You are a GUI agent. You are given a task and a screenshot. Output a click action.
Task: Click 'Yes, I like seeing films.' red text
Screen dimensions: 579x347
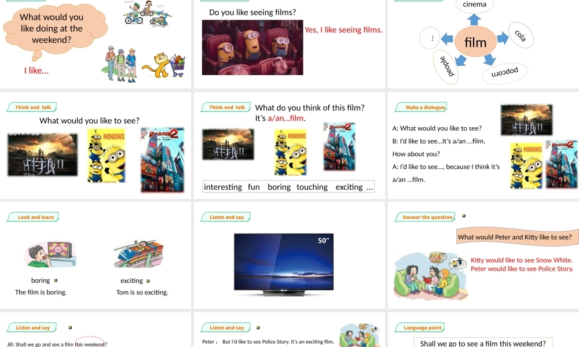[343, 30]
